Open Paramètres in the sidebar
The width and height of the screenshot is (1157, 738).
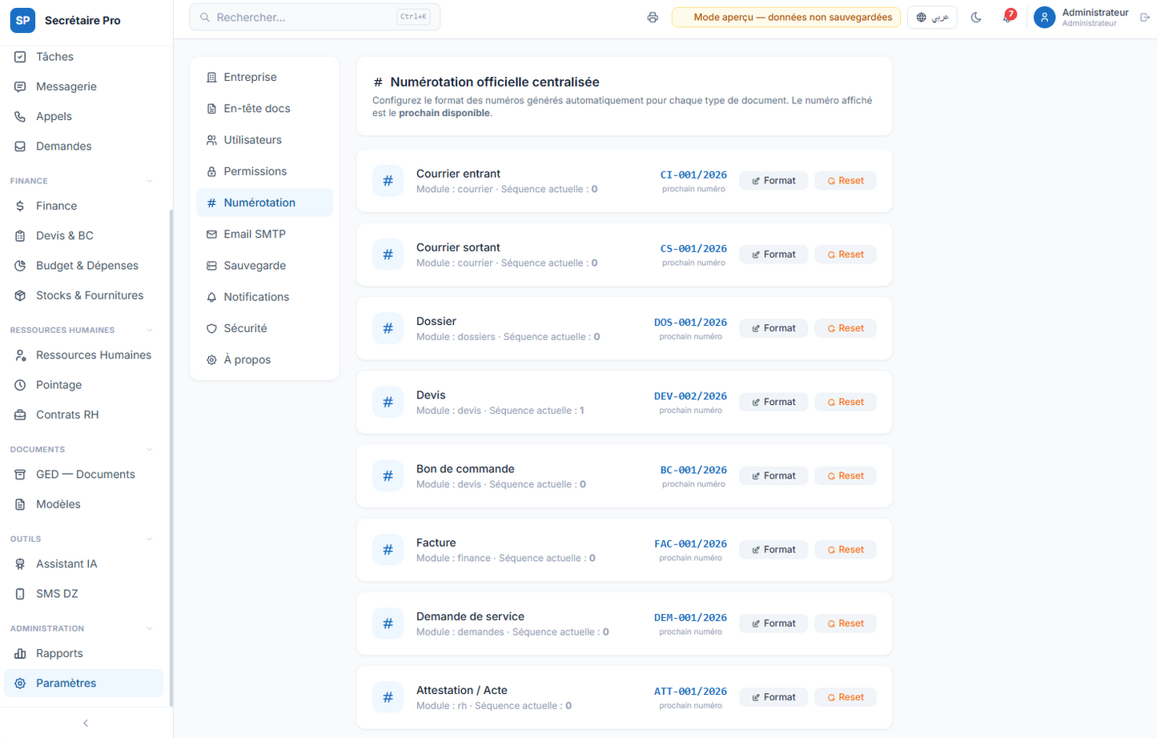point(83,683)
